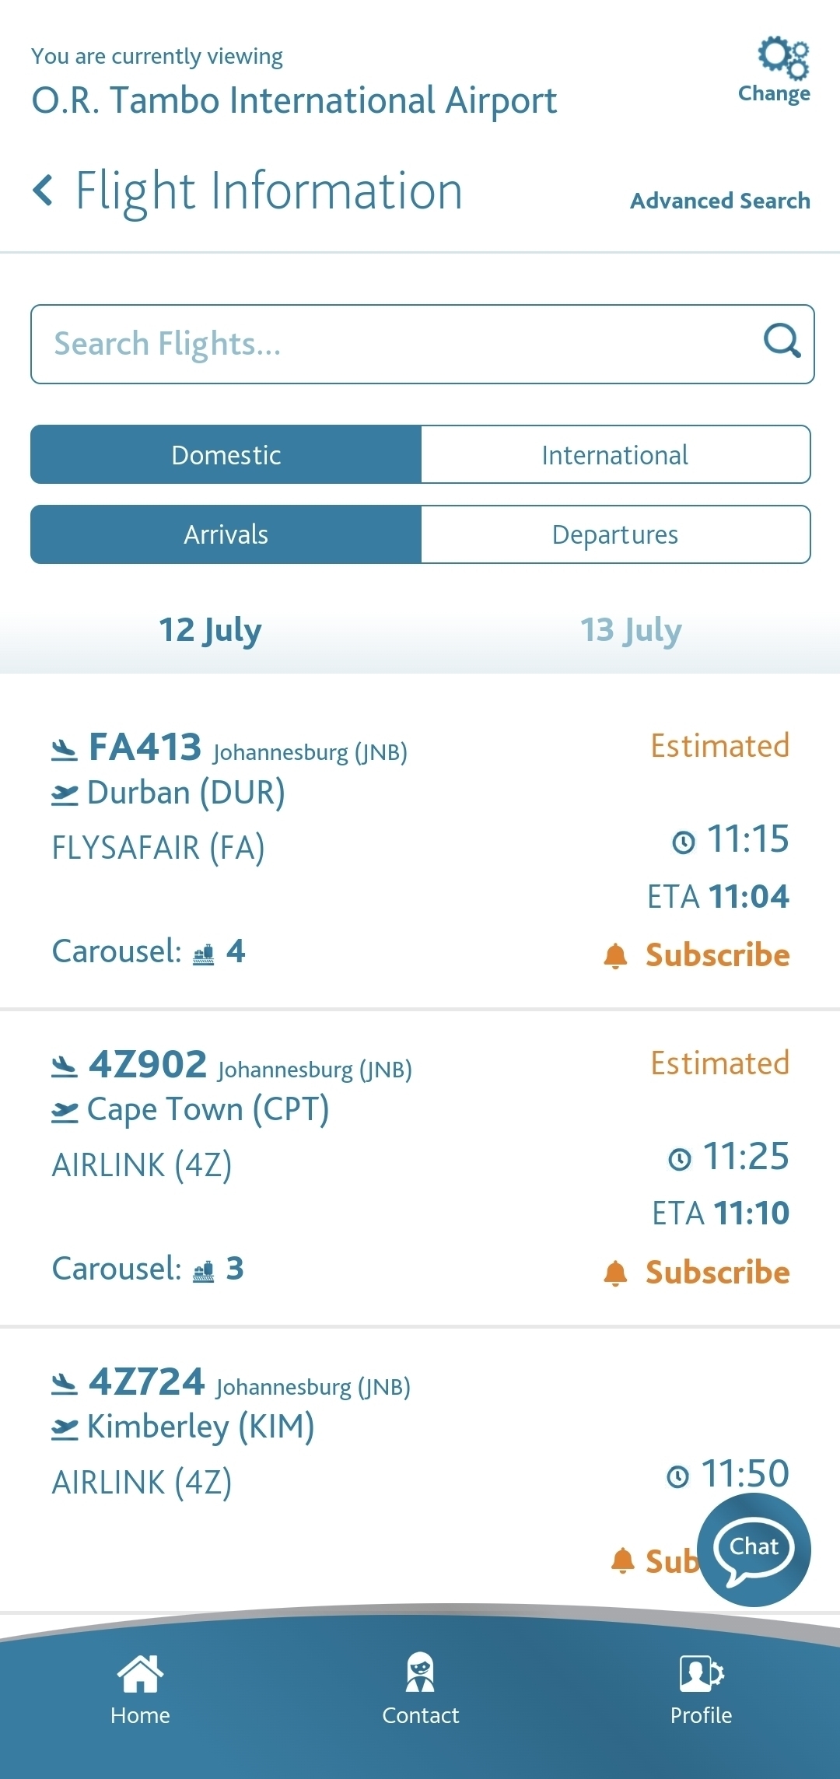The height and width of the screenshot is (1779, 840).
Task: Tap the bell icon for flight FA413
Action: coord(615,955)
